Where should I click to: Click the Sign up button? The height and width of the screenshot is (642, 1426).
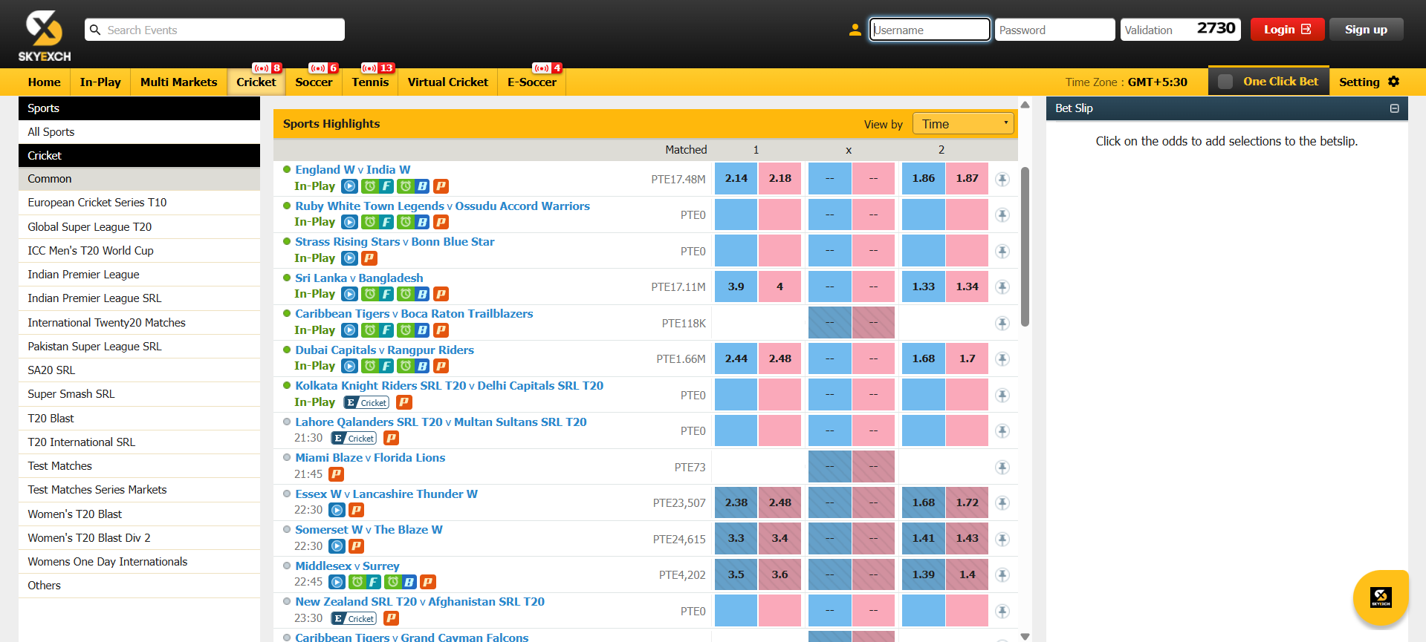click(x=1366, y=30)
